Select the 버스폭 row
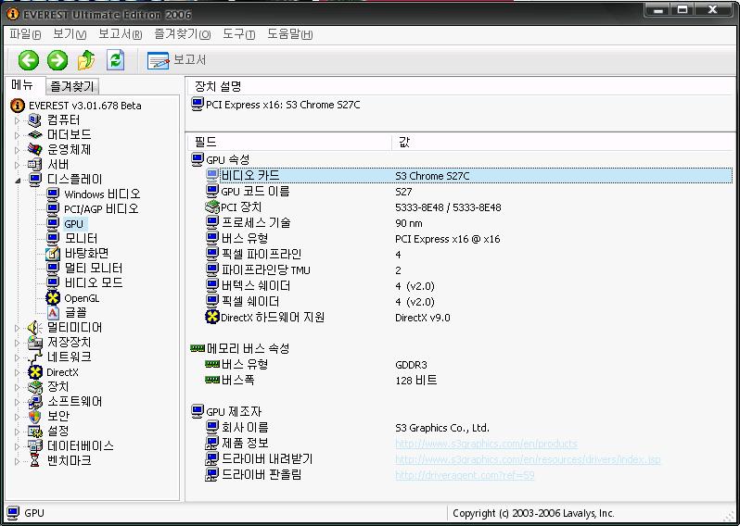This screenshot has width=740, height=526. [x=469, y=380]
